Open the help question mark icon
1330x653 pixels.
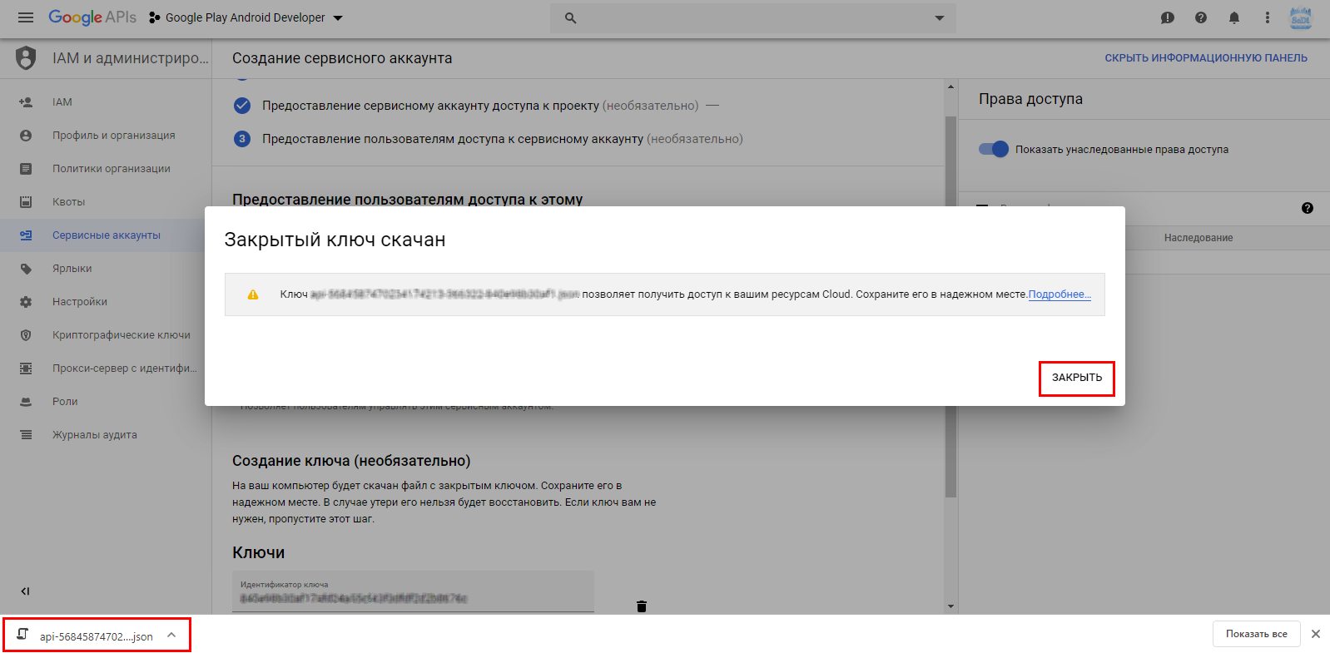(x=1201, y=17)
